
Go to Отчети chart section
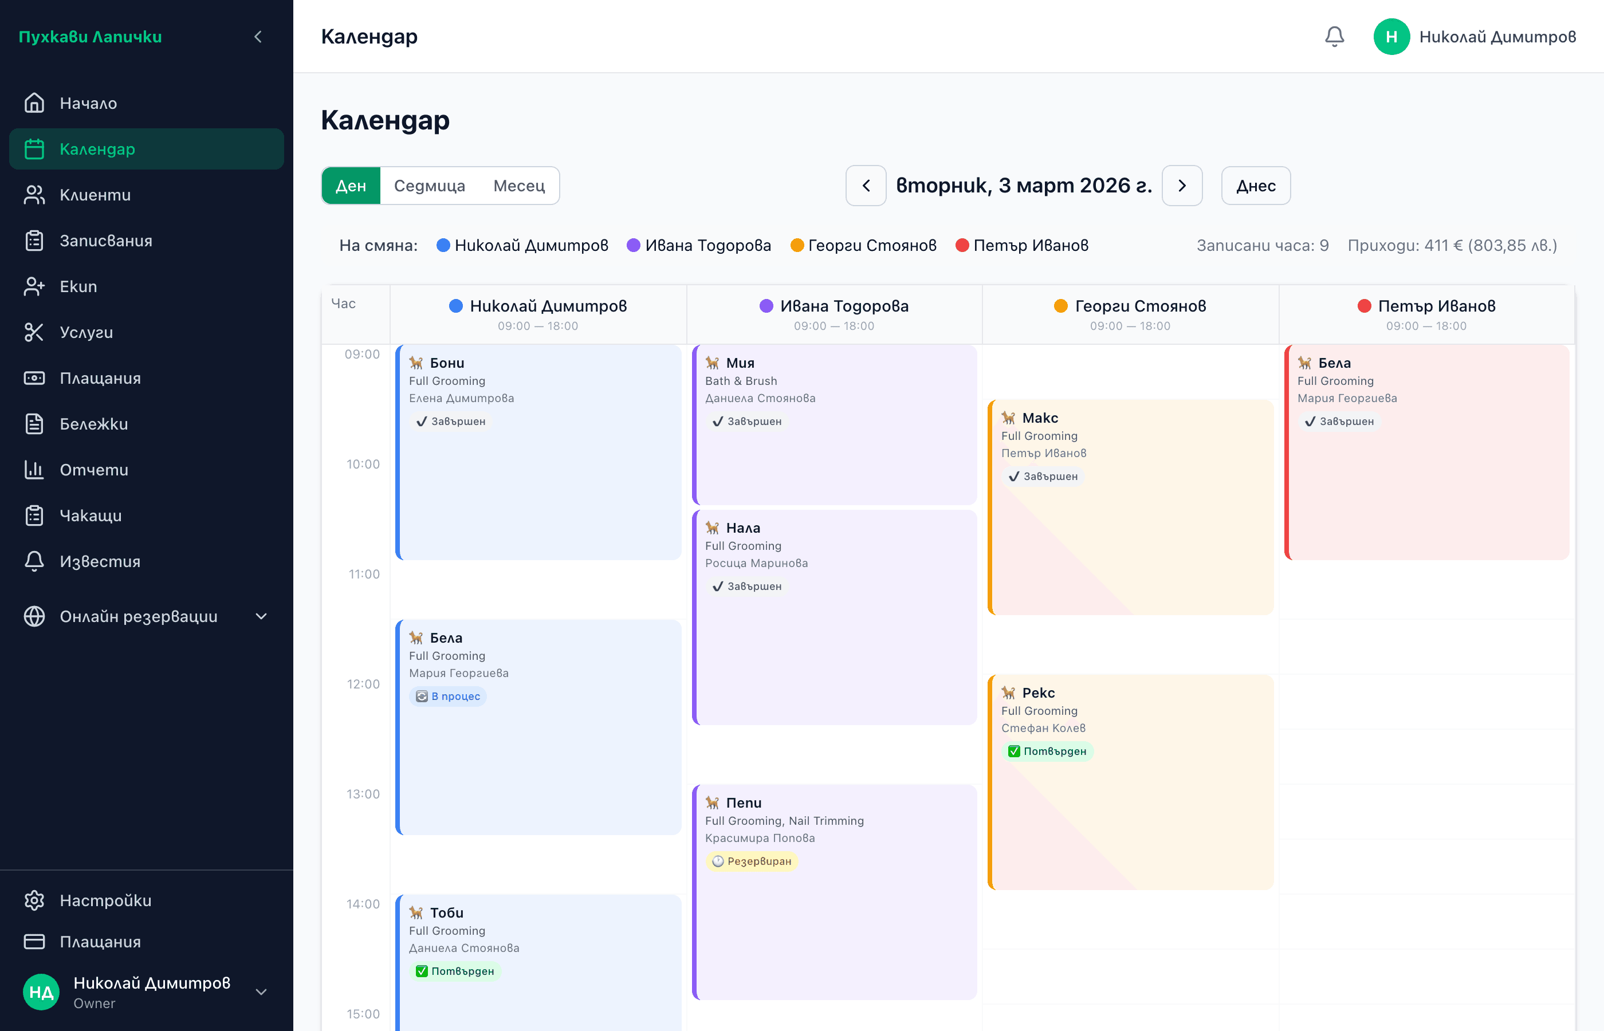[x=93, y=469]
